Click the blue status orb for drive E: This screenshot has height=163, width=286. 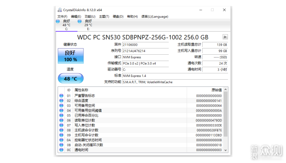[x=79, y=21]
